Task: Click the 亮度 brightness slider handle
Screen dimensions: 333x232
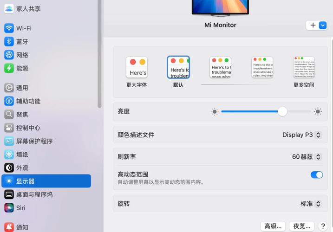Action: pos(282,111)
